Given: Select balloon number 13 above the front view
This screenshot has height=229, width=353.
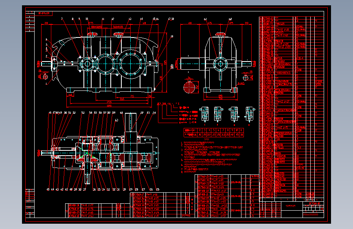Looking at the screenshot, I should coord(130,19).
